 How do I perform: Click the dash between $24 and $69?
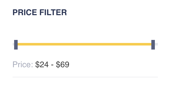52,65
